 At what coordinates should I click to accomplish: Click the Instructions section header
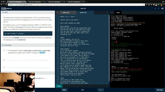coord(28,45)
